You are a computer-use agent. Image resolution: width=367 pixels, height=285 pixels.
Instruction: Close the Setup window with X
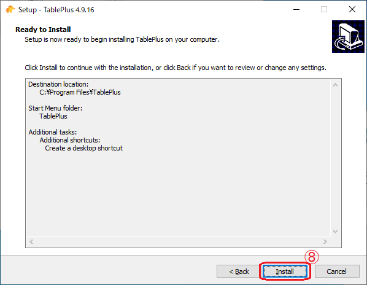coord(352,10)
